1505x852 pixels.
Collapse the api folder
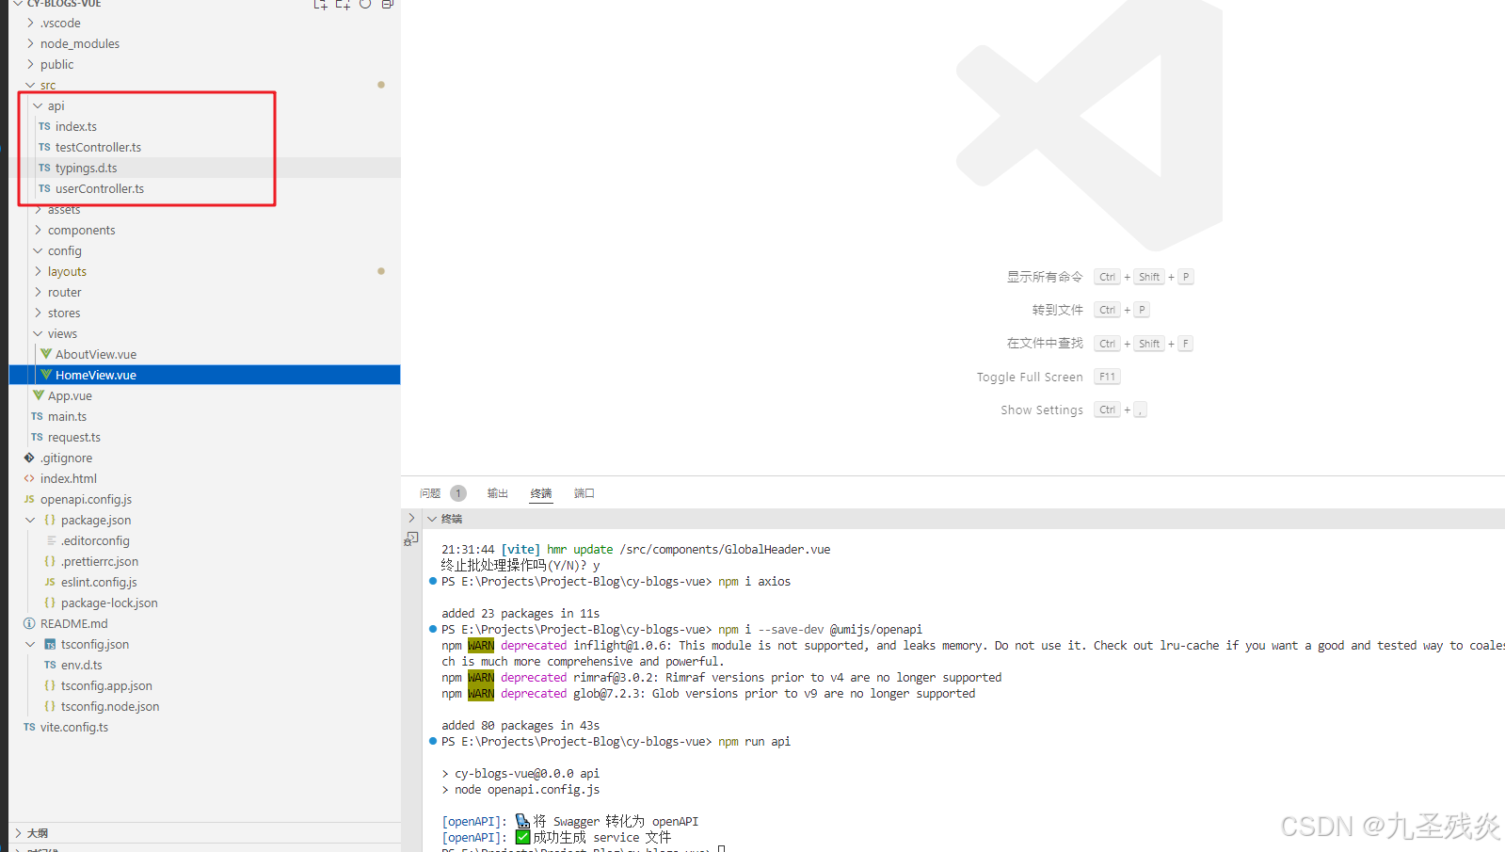point(38,105)
